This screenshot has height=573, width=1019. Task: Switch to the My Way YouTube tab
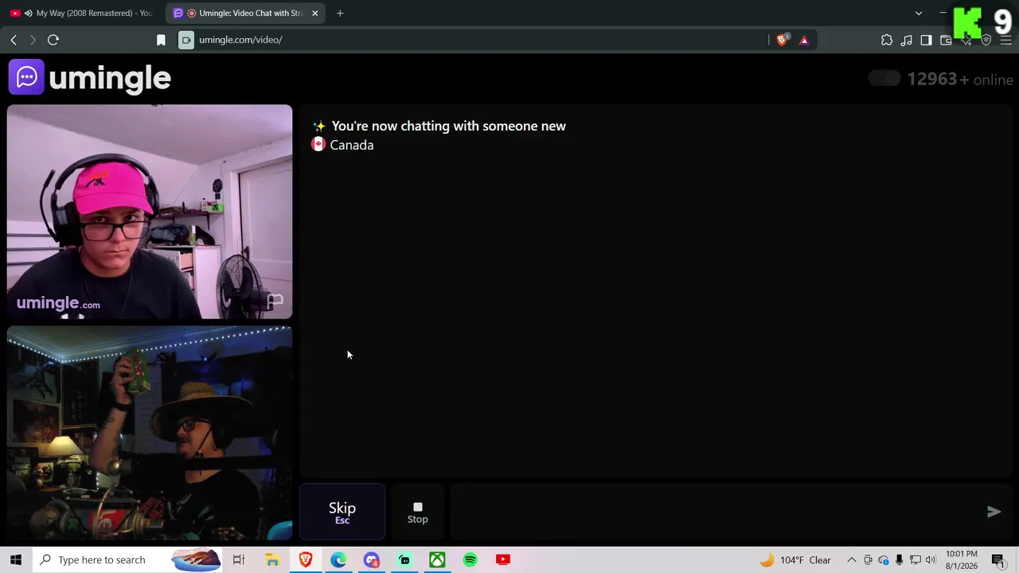tap(82, 13)
